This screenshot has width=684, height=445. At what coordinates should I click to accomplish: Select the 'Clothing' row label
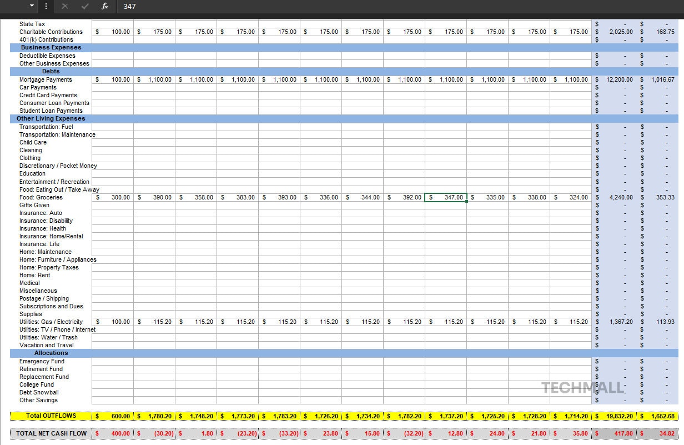click(30, 158)
